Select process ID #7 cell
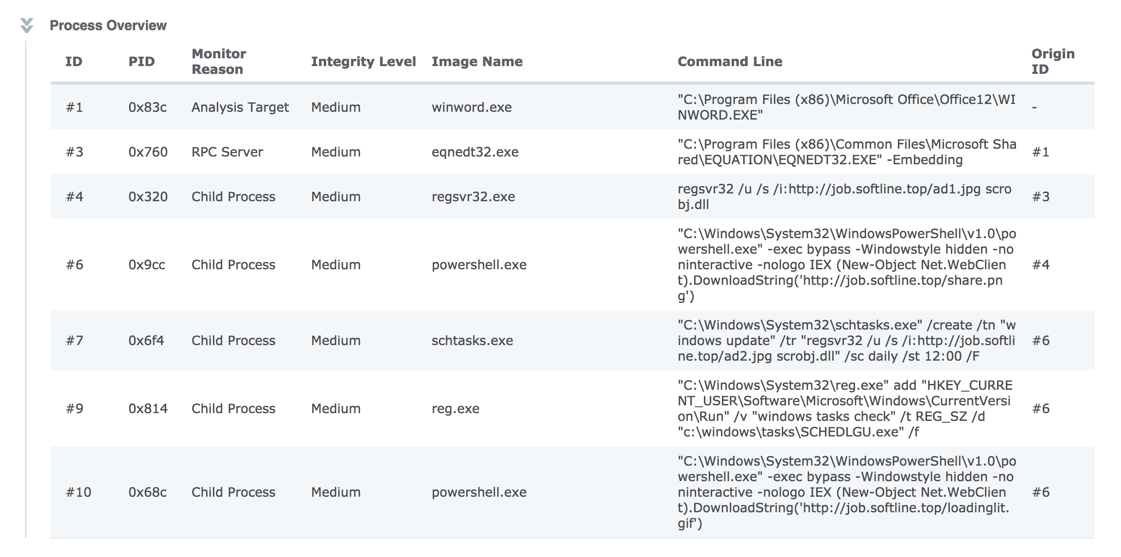Screen dimensions: 1121x557 pos(74,340)
